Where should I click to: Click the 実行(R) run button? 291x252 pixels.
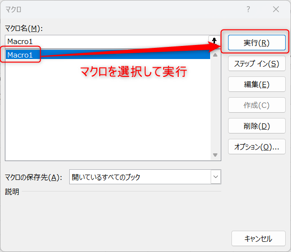coord(257,43)
